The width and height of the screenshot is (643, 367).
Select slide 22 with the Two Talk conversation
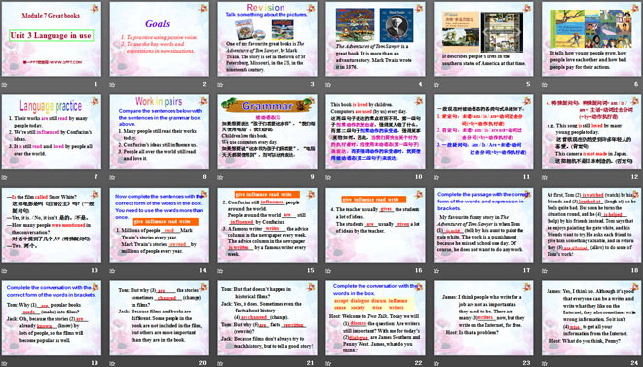375,318
